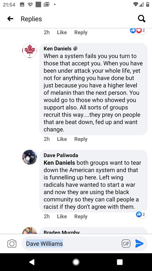152x271 pixels.
Task: View reactions on Dave Paliwoda's comment
Action: pos(141,215)
